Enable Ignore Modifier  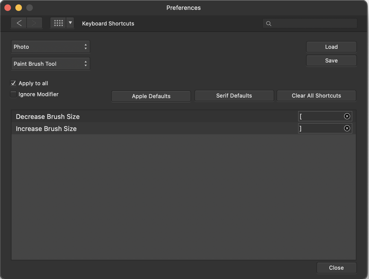(x=13, y=94)
